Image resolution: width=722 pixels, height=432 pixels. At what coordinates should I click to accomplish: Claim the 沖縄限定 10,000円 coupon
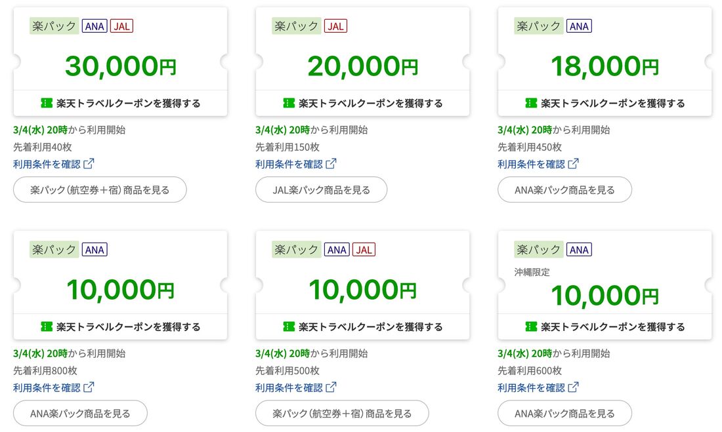click(605, 326)
